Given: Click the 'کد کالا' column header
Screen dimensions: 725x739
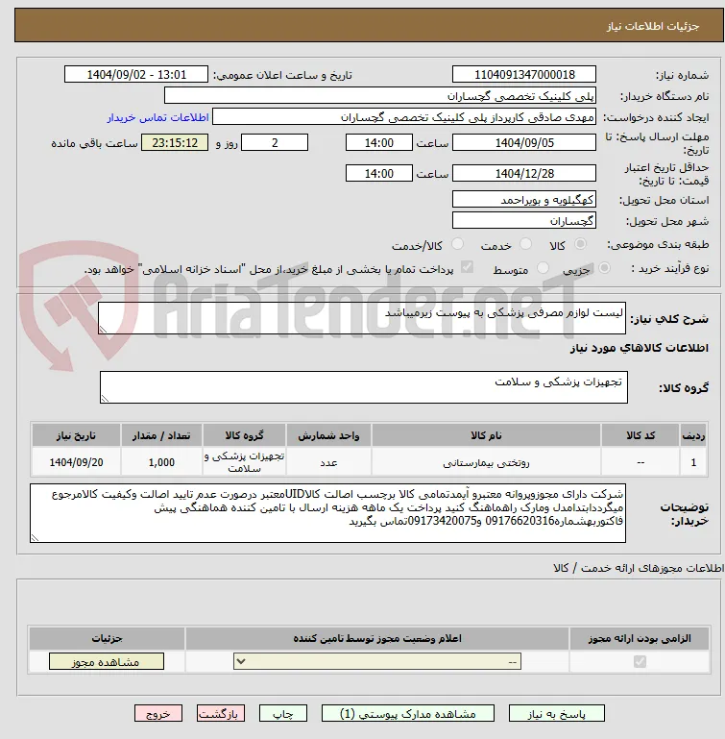Looking at the screenshot, I should point(640,435).
